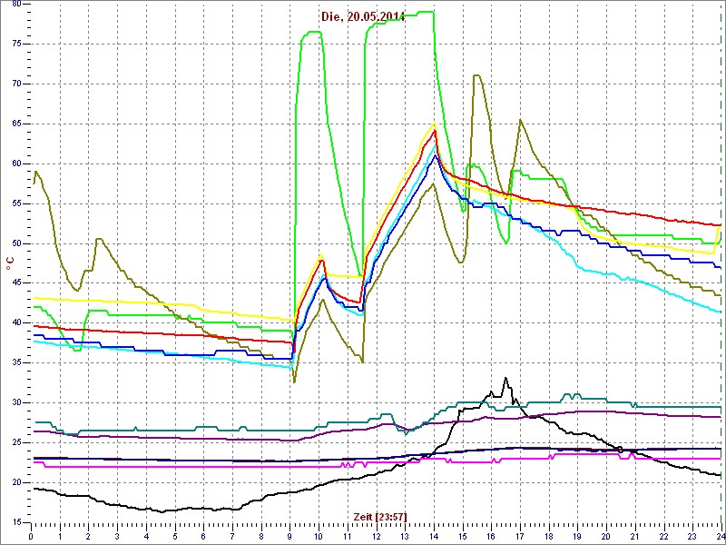Select the 70 value on temperature axis
The height and width of the screenshot is (545, 726).
click(x=15, y=84)
